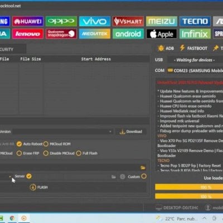Click the 'TECNO' heading in the log
The height and width of the screenshot is (223, 223).
point(163,161)
